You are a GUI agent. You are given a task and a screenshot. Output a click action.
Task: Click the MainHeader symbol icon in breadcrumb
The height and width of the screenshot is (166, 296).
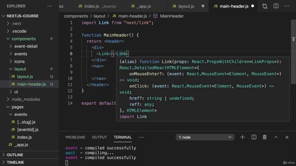[x=155, y=16]
